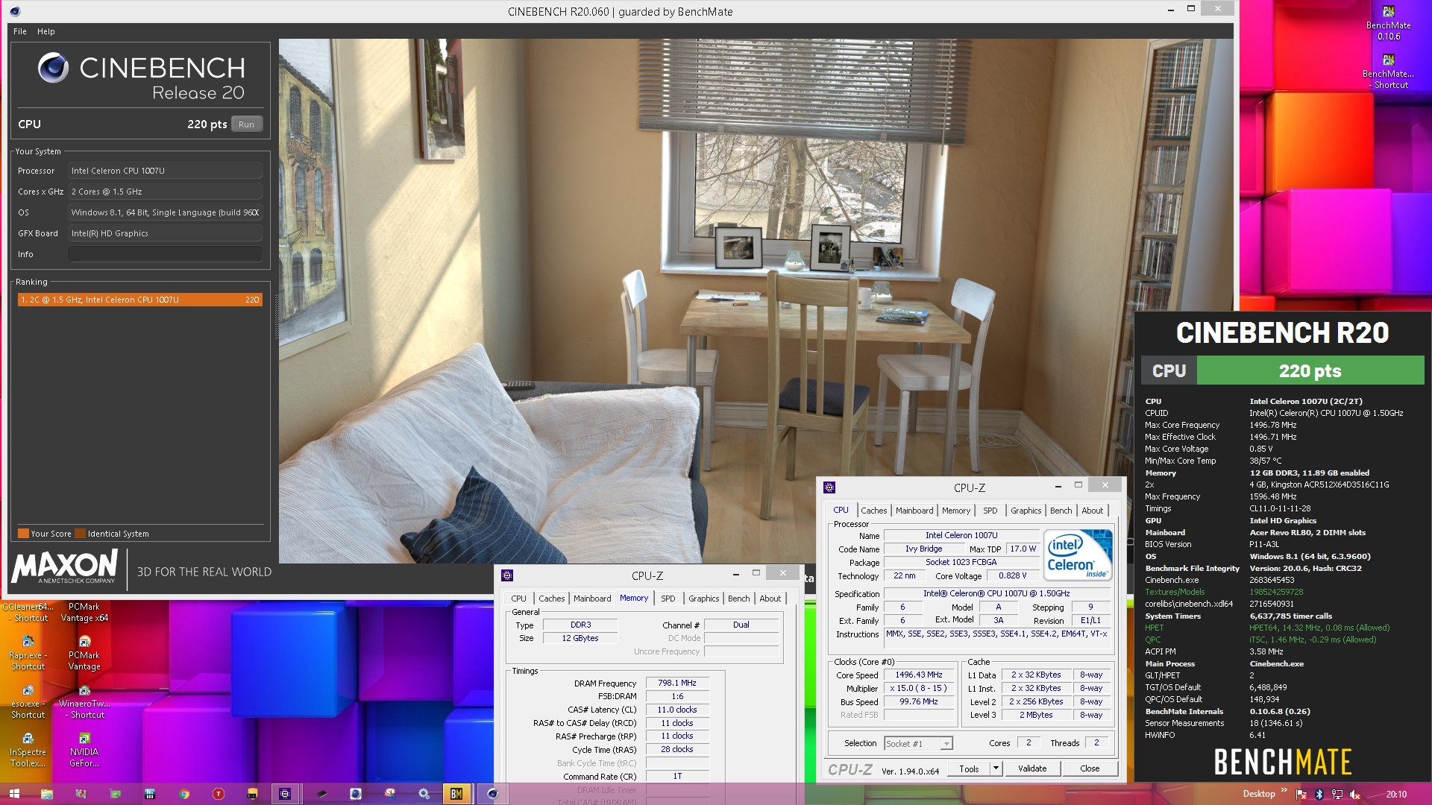Switch to the CPU-Z taskbar icon

[x=285, y=794]
